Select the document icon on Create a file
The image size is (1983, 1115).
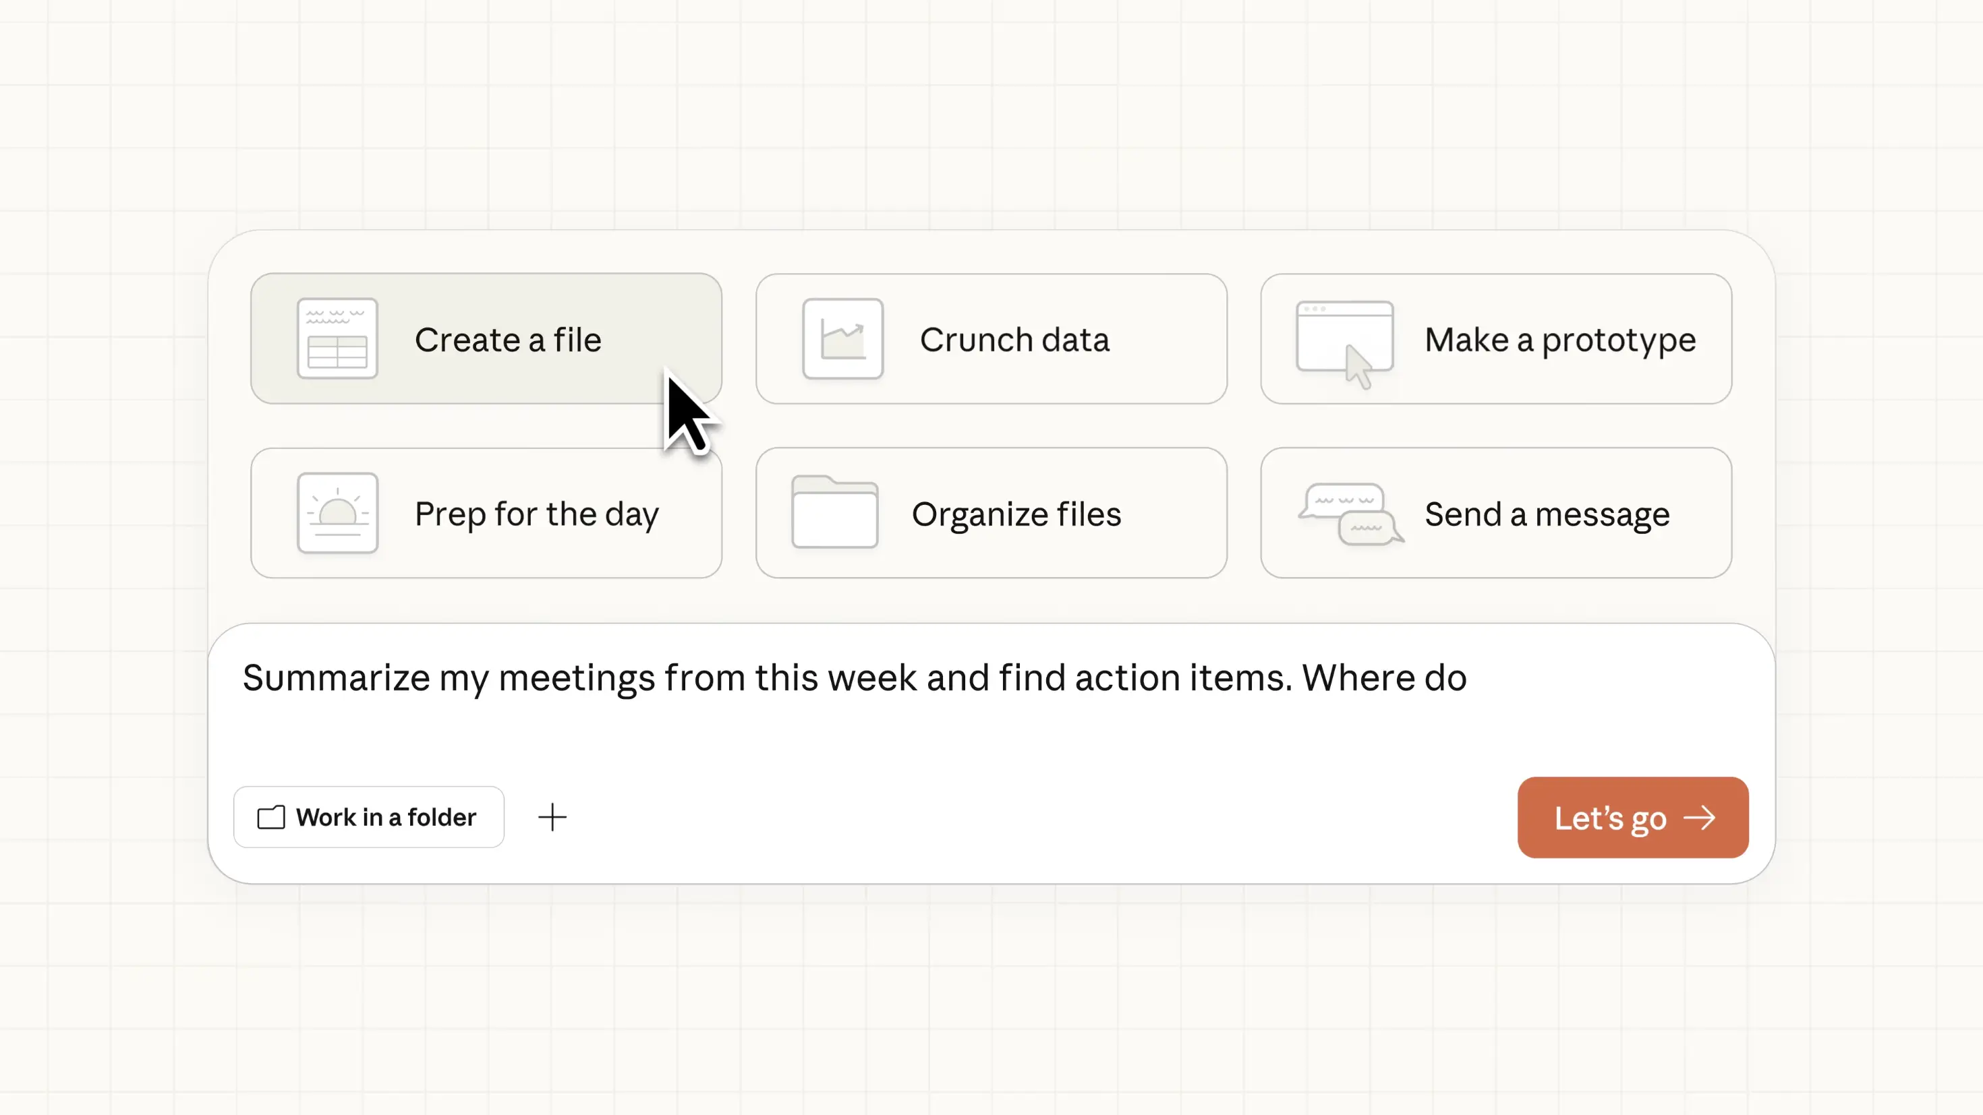pyautogui.click(x=337, y=339)
